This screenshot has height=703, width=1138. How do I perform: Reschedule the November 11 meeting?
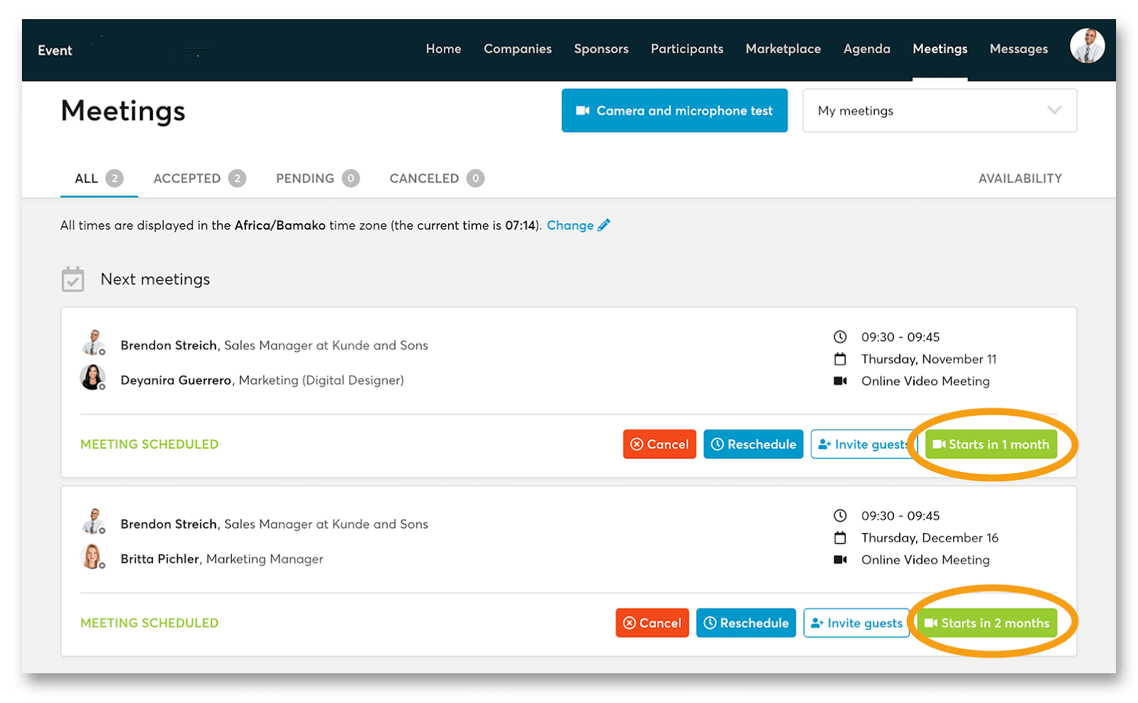[753, 444]
